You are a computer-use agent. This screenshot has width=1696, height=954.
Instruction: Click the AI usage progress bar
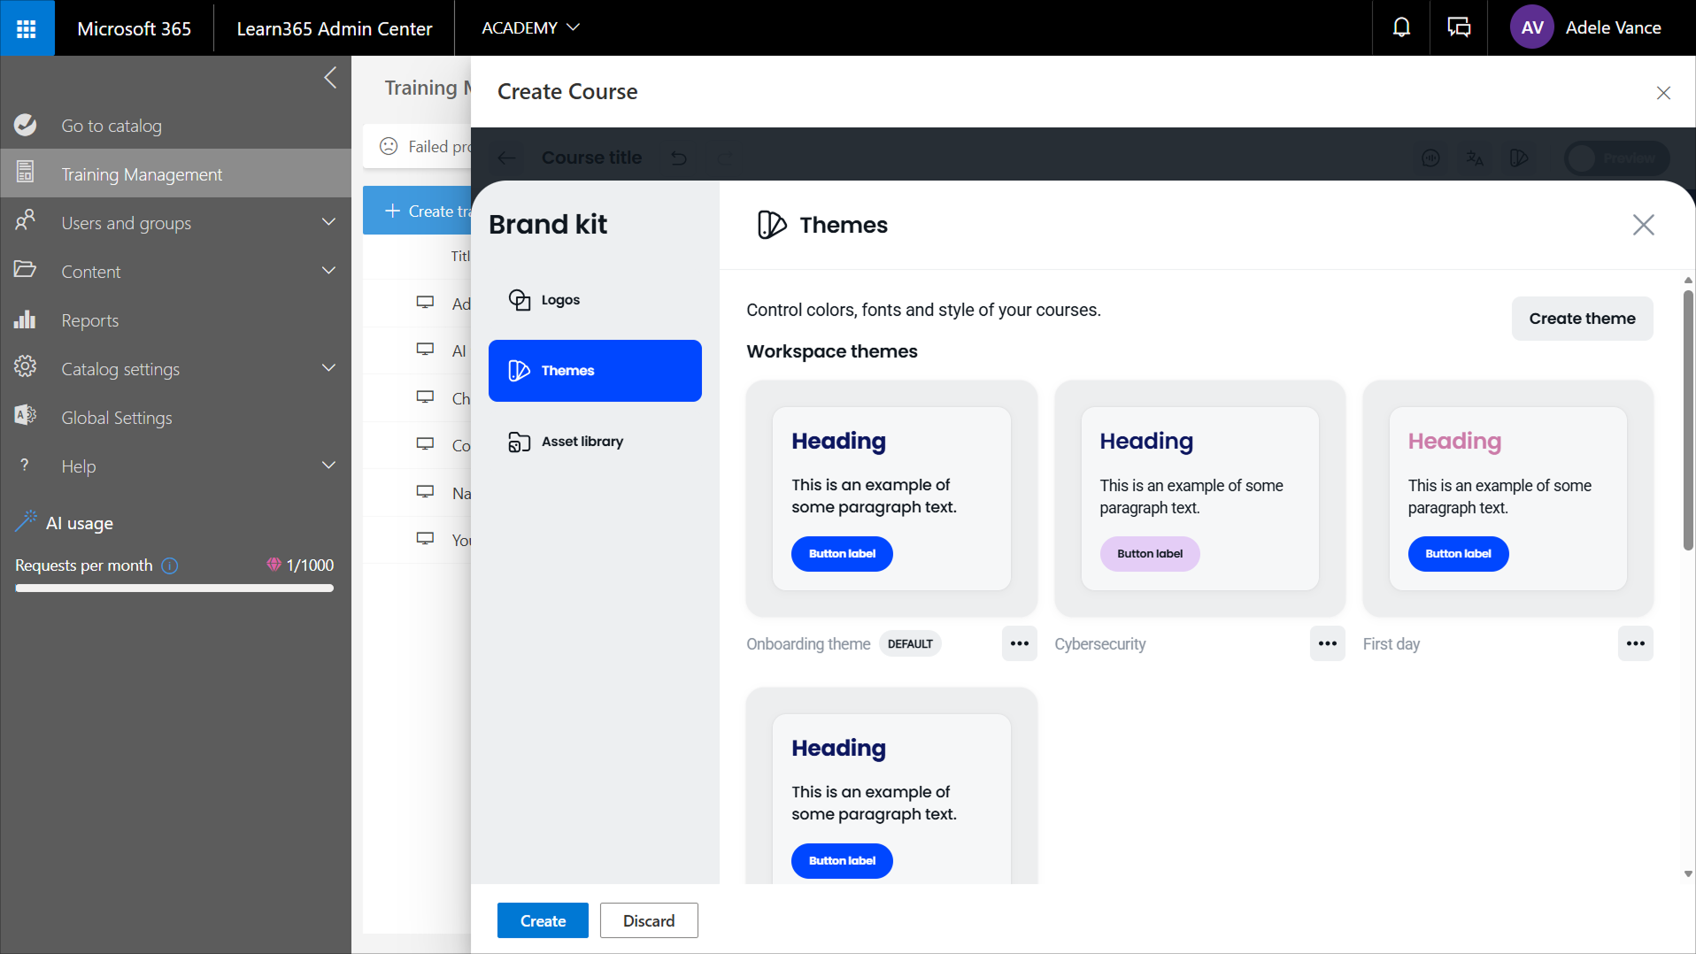point(174,588)
